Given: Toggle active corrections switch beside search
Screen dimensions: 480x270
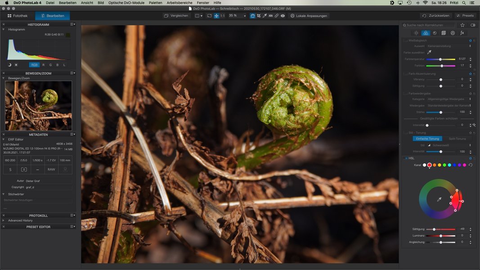Looking at the screenshot, I should tap(473, 25).
